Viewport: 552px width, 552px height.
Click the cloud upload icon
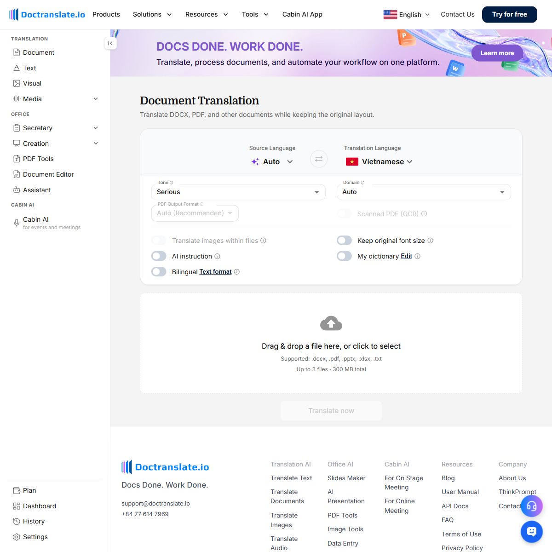coord(331,323)
